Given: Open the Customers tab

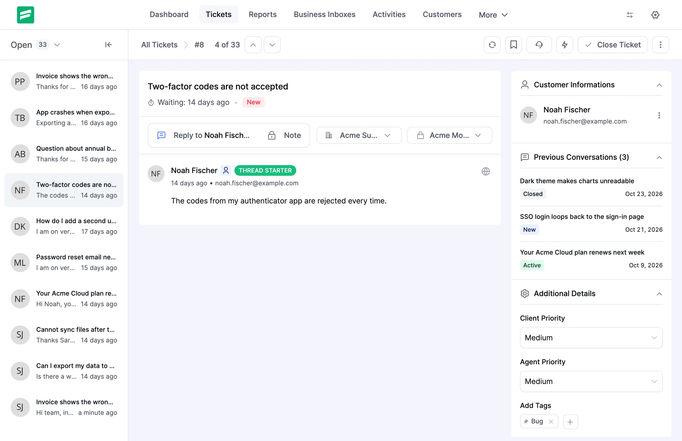Looking at the screenshot, I should [x=442, y=14].
